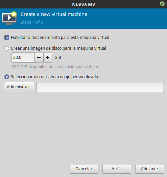Click the Etapa 4 of 5 step indicator
The image size is (167, 177).
coord(32,22)
